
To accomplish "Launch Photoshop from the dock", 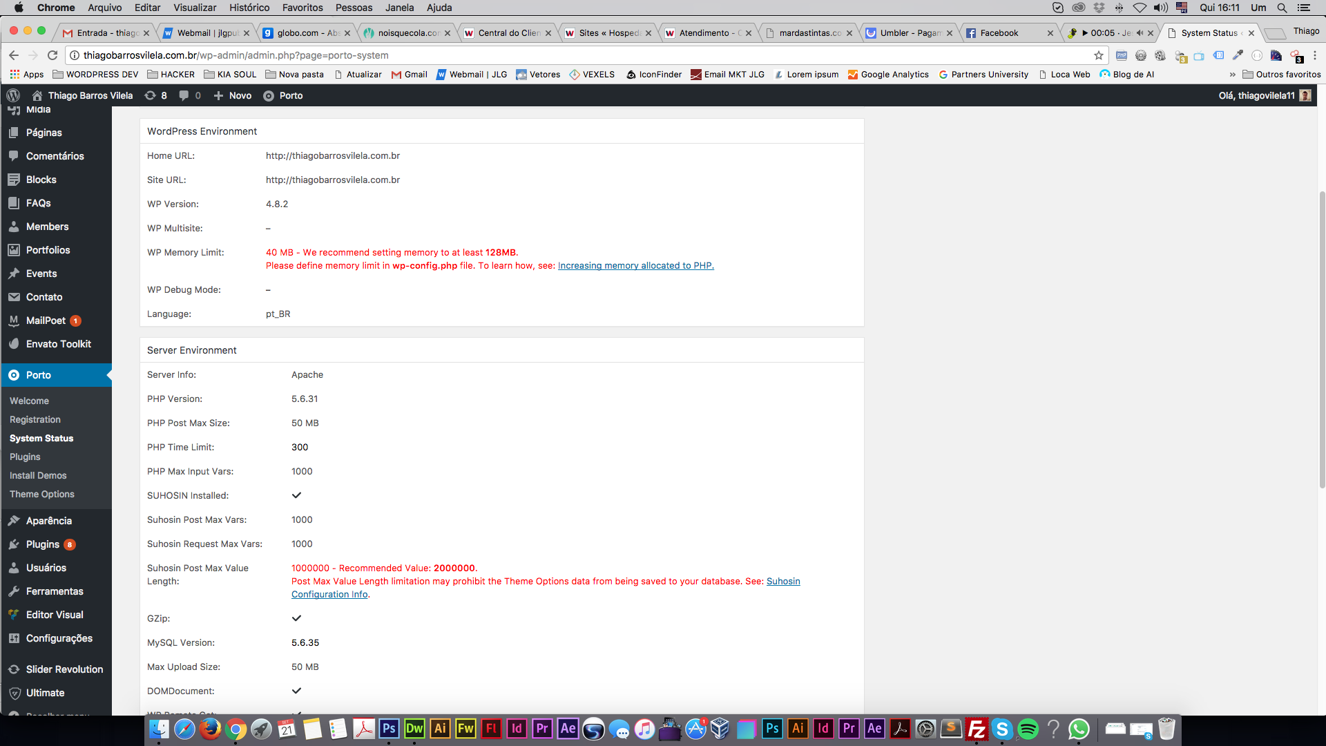I will click(x=389, y=729).
